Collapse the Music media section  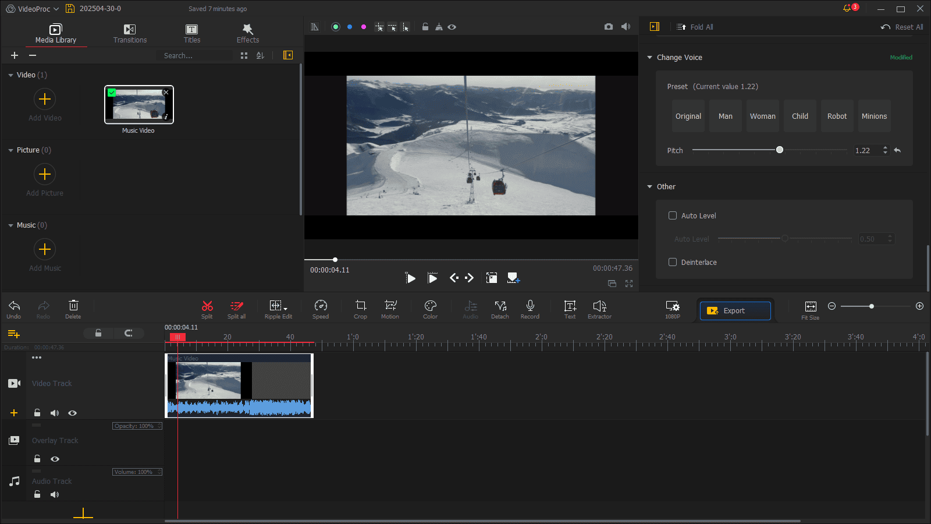coord(10,225)
